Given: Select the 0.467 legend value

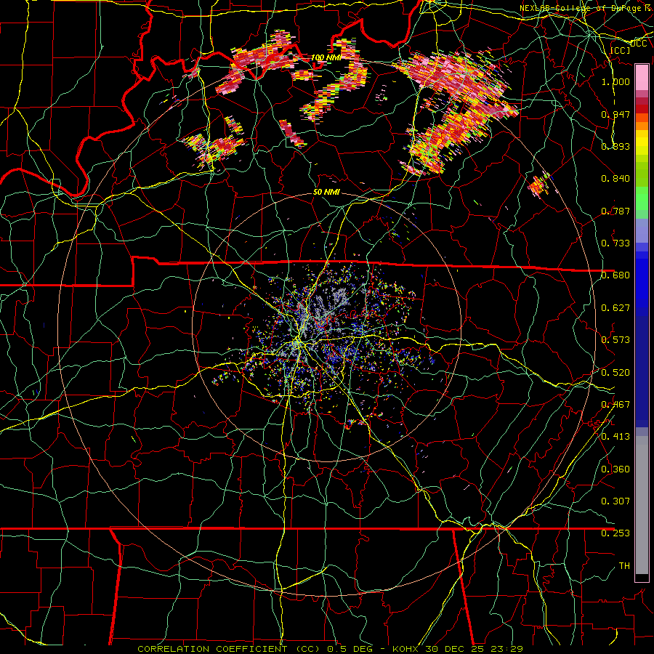Looking at the screenshot, I should coord(615,404).
